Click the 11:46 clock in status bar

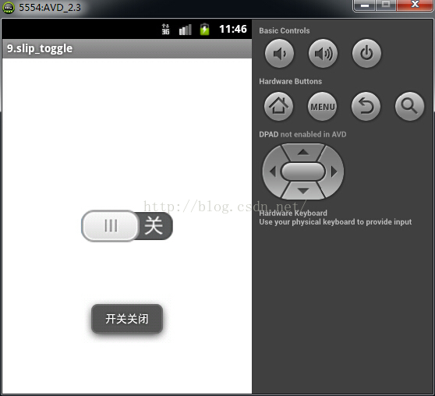tap(233, 29)
